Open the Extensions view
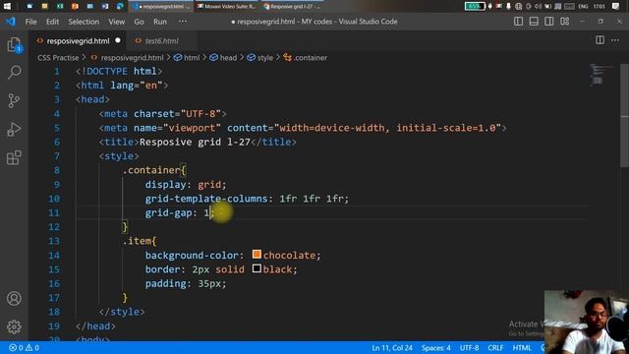Screen dimensions: 629x354 [14, 157]
